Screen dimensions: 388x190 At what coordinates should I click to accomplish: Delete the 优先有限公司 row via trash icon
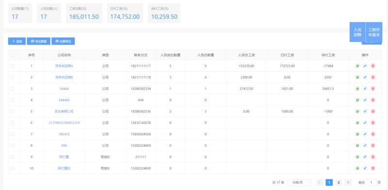373,111
